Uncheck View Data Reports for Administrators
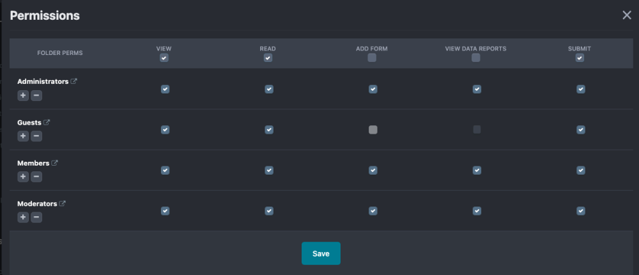The width and height of the screenshot is (639, 275). coord(477,89)
